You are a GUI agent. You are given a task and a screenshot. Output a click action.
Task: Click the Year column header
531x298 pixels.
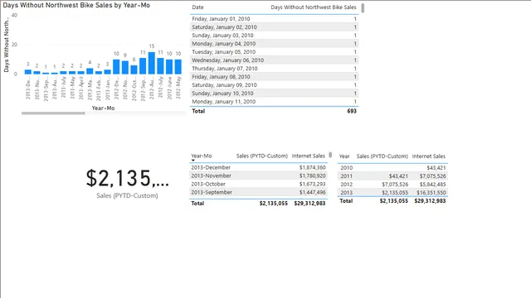[344, 156]
